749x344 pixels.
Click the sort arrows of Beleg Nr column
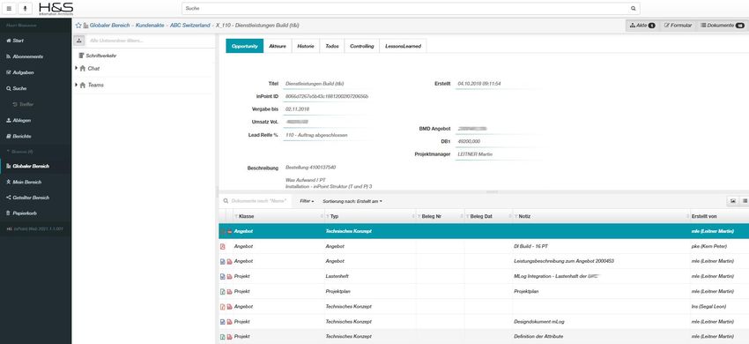(x=461, y=216)
